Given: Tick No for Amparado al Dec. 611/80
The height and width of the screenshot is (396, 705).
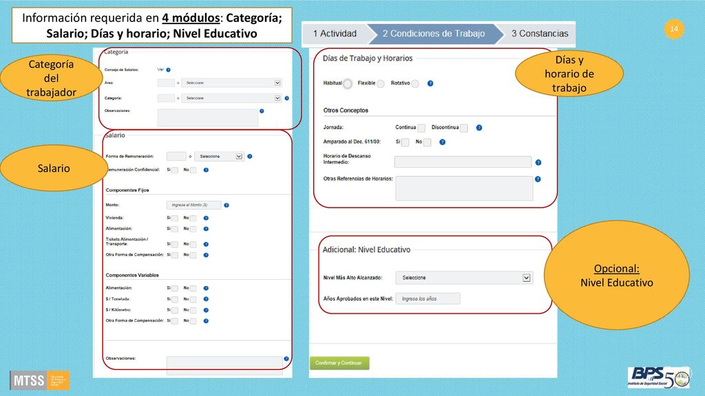Looking at the screenshot, I should pyautogui.click(x=428, y=143).
